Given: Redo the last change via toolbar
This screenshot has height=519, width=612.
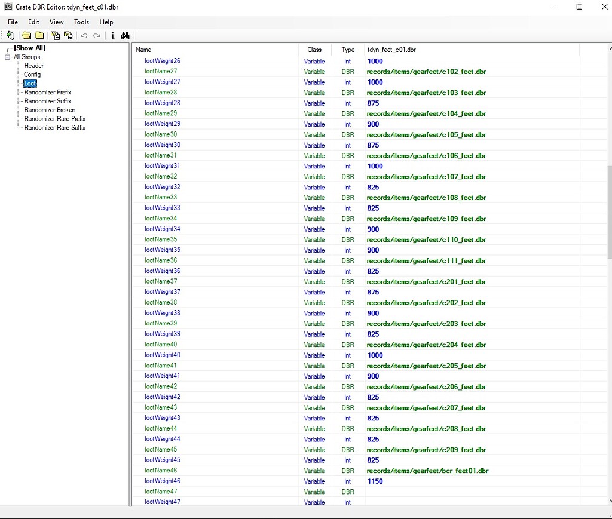Looking at the screenshot, I should pos(96,35).
